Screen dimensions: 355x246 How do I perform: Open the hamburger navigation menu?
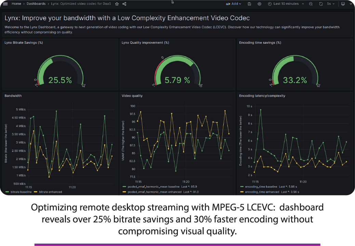coord(5,4)
